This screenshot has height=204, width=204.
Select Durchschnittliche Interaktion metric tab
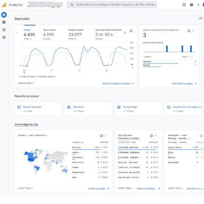coord(109,34)
